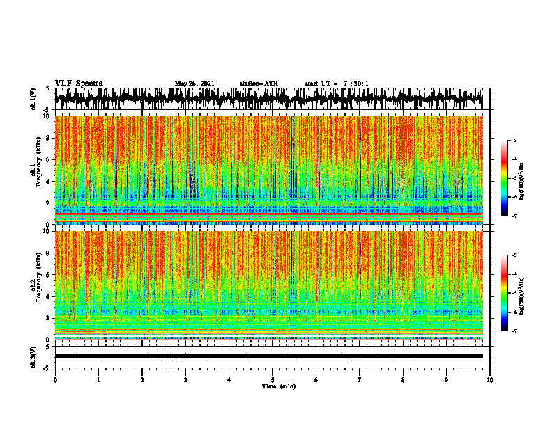
Task: Click the Time axis tick label "10"
Action: pyautogui.click(x=490, y=380)
